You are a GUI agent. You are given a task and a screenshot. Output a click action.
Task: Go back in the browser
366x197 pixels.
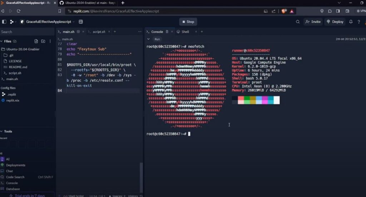point(3,11)
